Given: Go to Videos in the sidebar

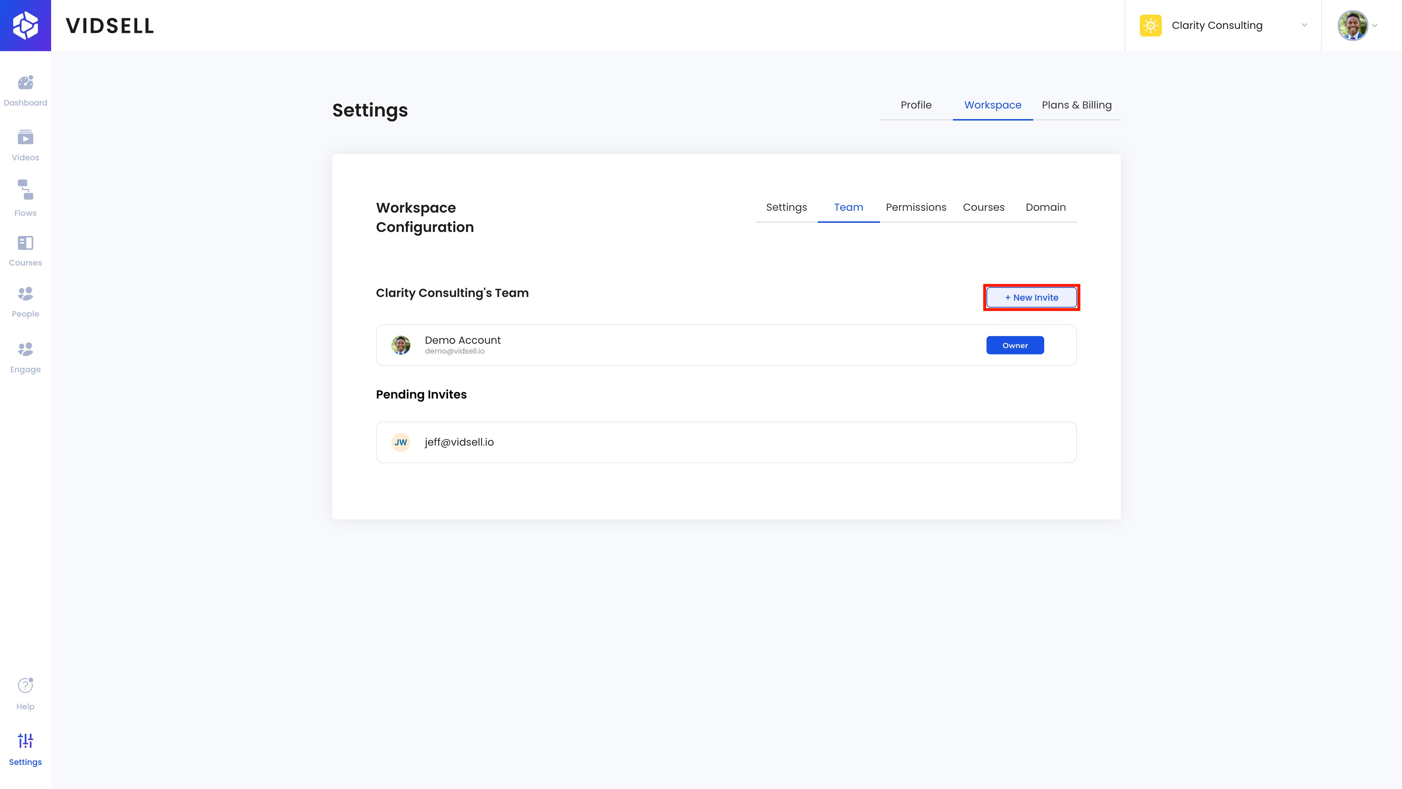Looking at the screenshot, I should pos(25,138).
